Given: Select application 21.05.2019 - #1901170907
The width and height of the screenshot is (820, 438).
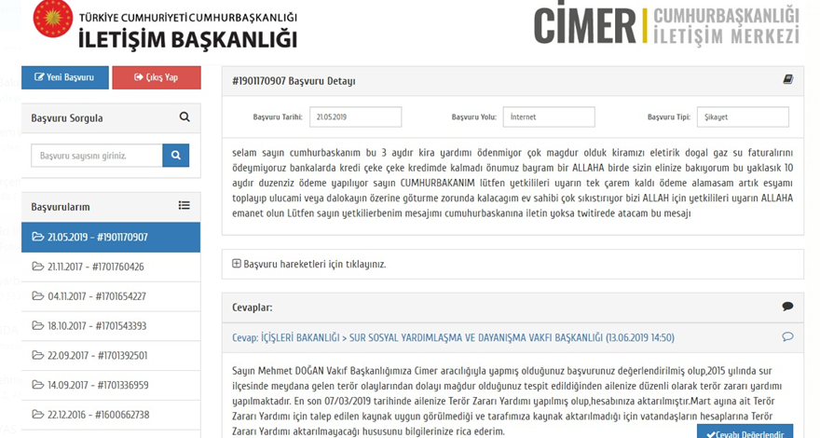Looking at the screenshot, I should pyautogui.click(x=111, y=237).
